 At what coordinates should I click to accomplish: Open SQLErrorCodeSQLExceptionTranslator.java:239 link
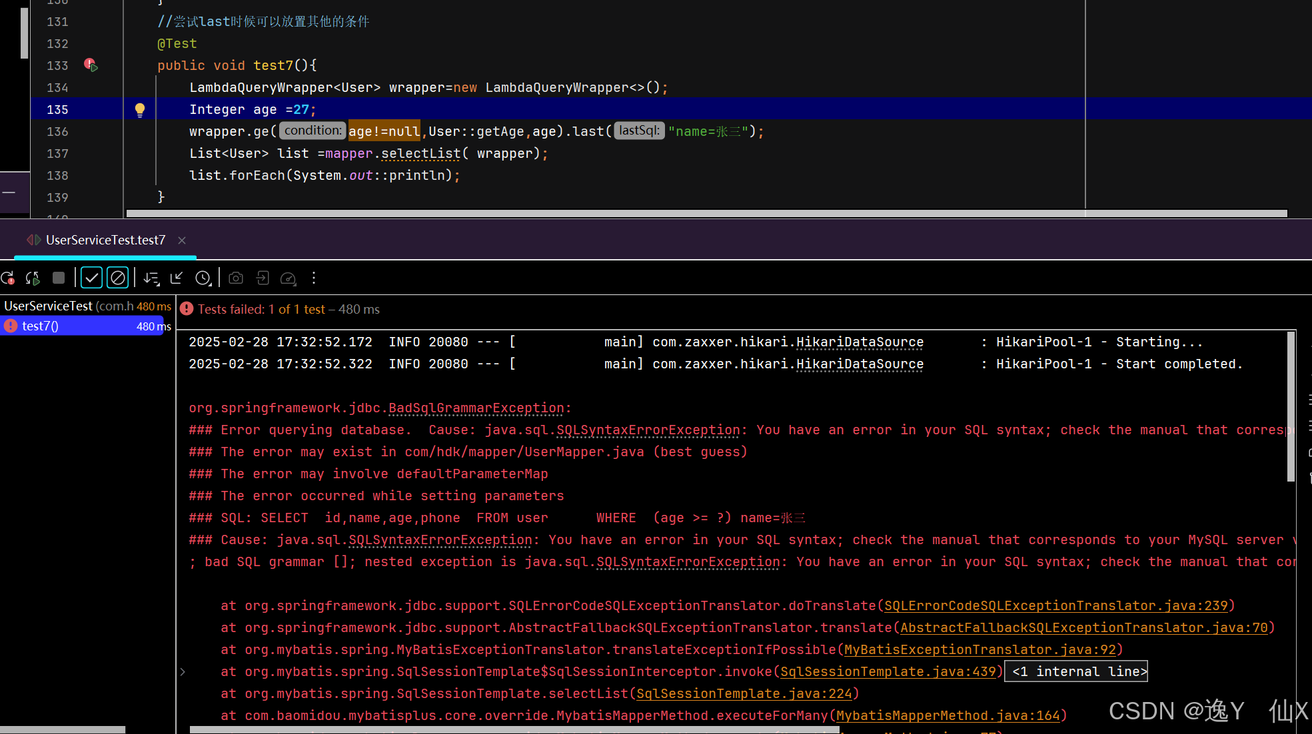[1055, 605]
